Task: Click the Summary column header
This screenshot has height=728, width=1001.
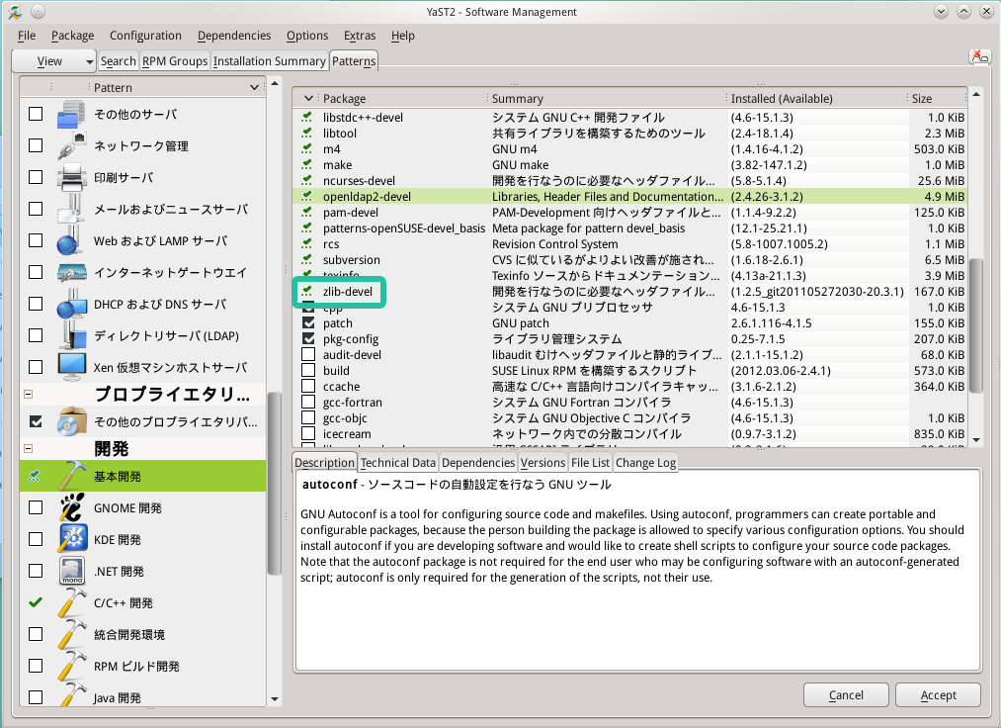Action: coord(607,99)
